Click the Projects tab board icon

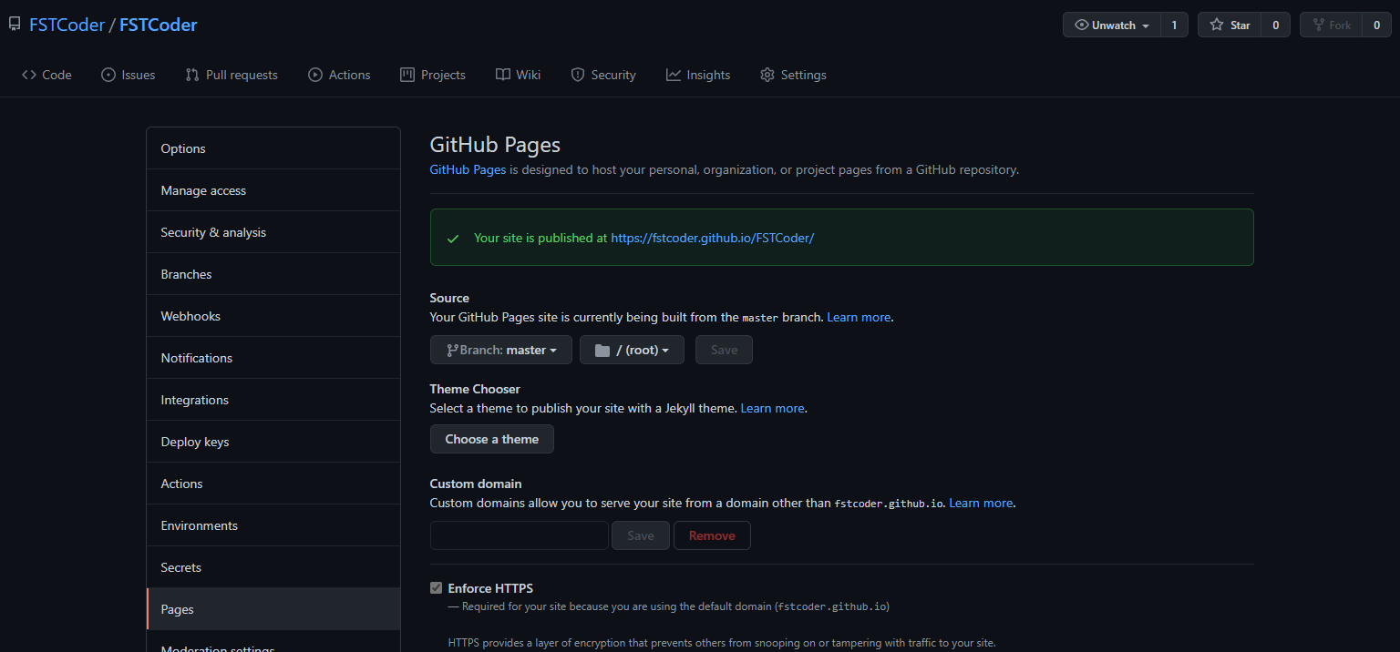tap(407, 75)
